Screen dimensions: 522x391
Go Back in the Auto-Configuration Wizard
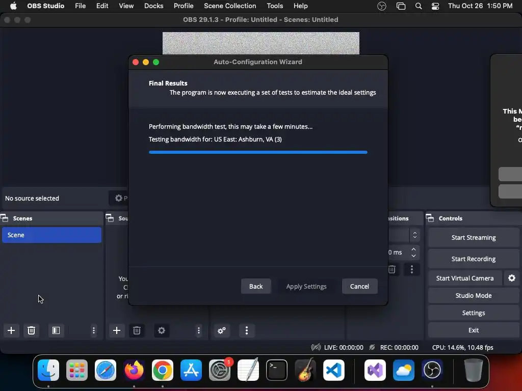pos(256,286)
